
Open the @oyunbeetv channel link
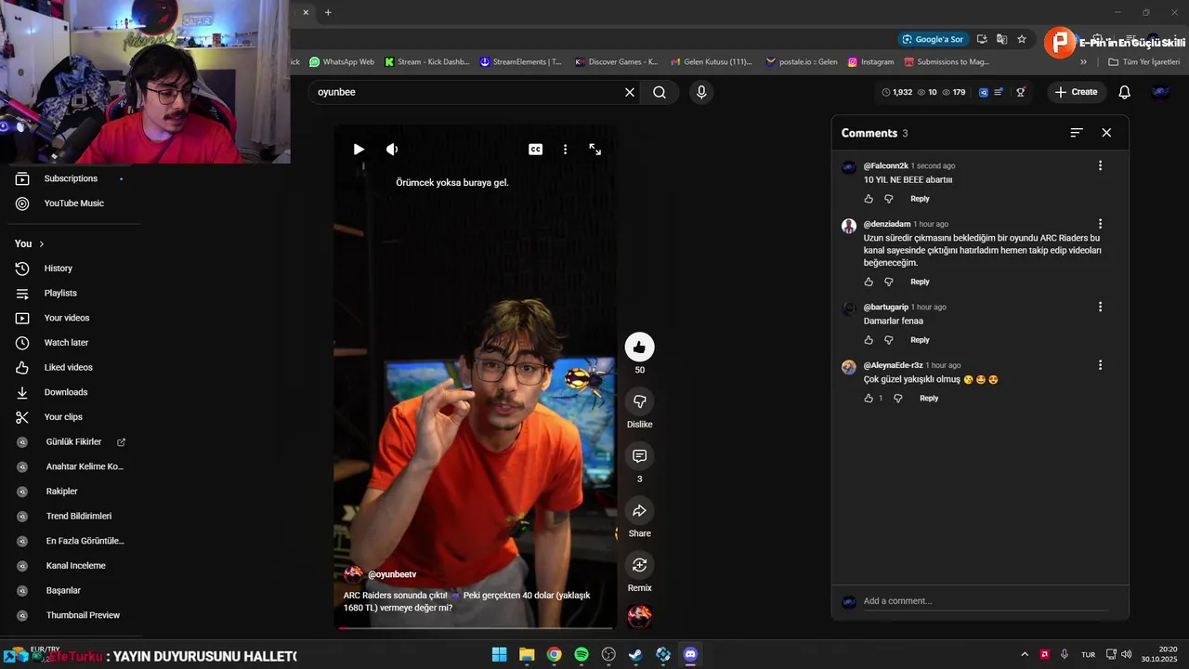pyautogui.click(x=392, y=574)
